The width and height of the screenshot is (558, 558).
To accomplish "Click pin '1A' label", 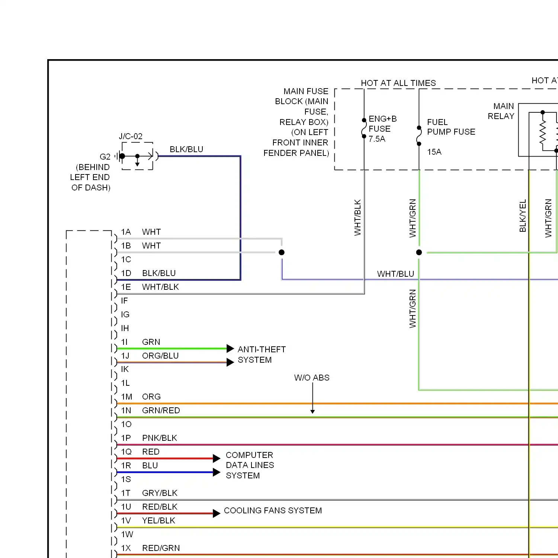I will click(126, 232).
